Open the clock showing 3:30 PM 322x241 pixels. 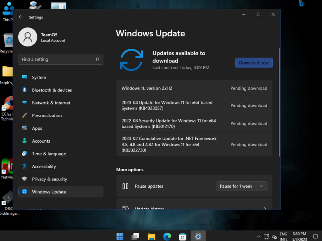click(299, 237)
